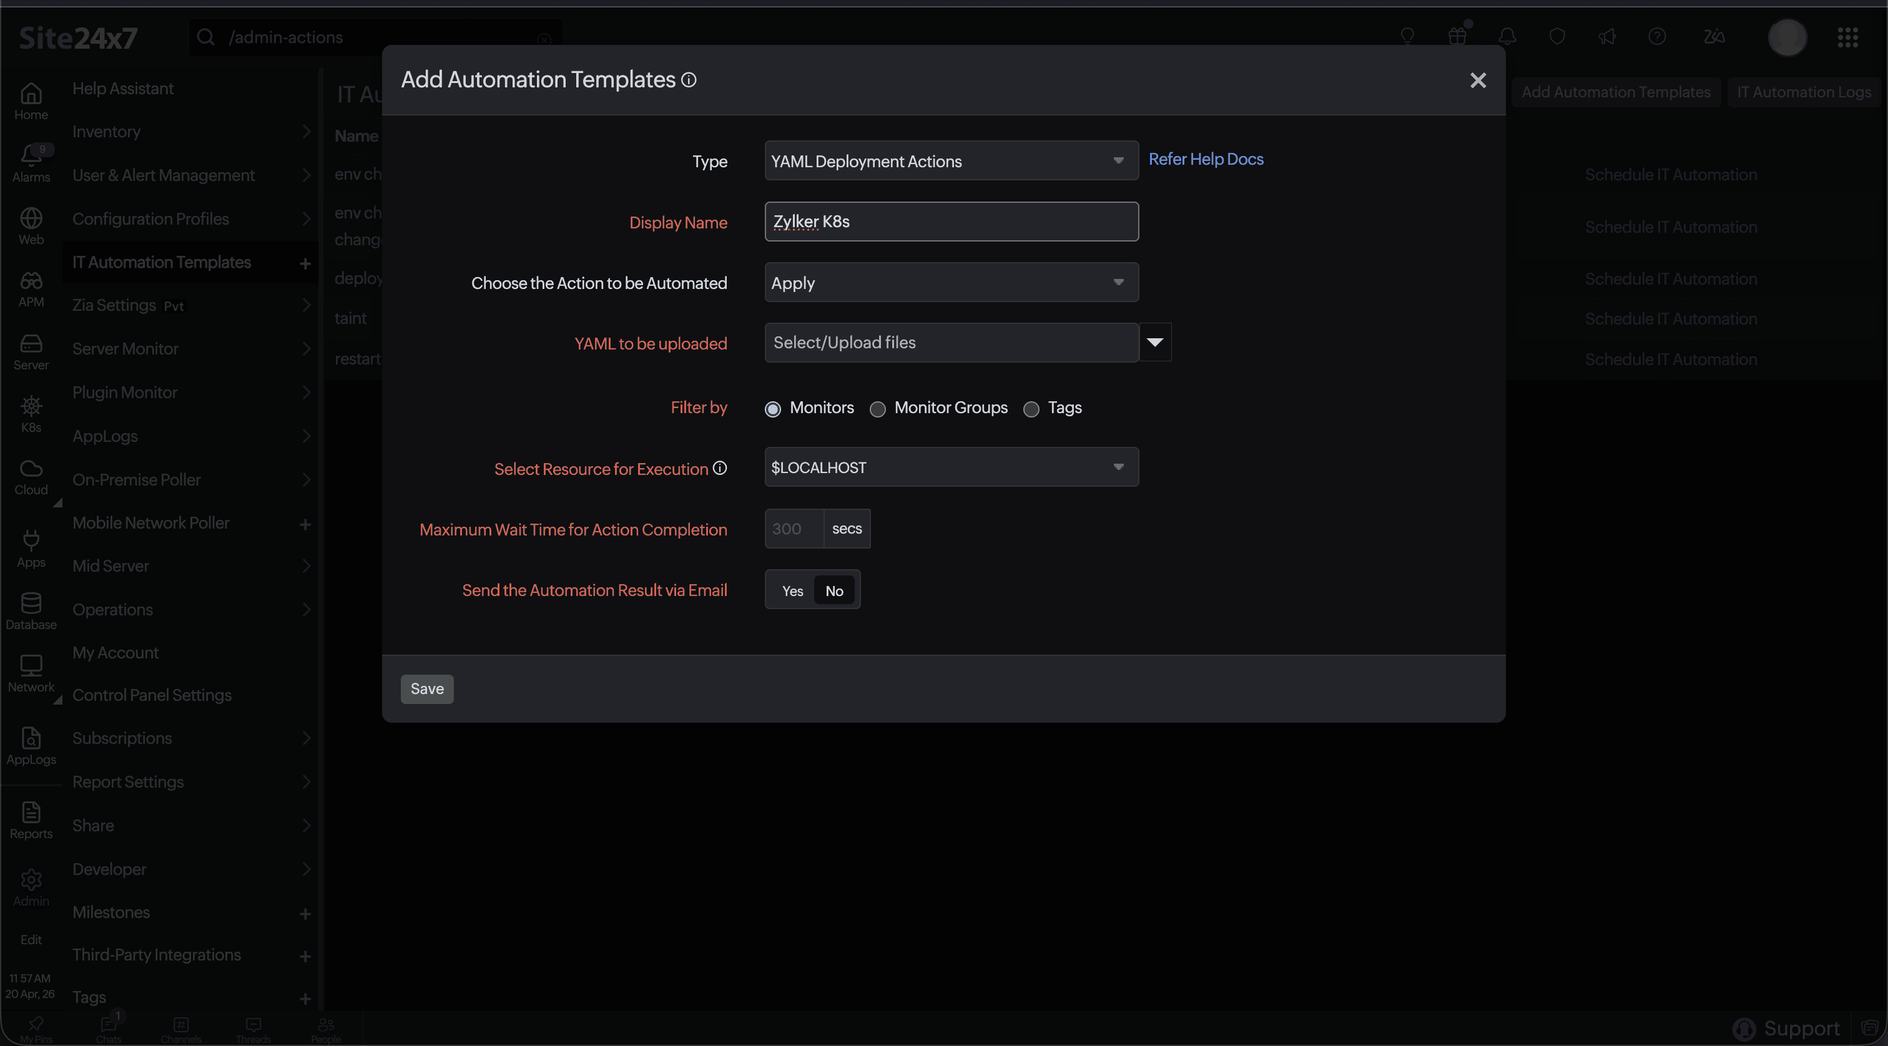Image resolution: width=1888 pixels, height=1046 pixels.
Task: Set email result toggle to Yes
Action: point(792,590)
